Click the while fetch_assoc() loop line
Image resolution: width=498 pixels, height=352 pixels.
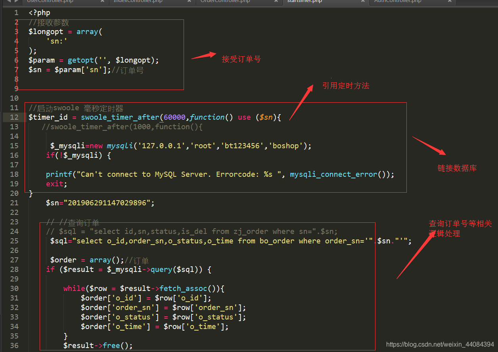(144, 289)
